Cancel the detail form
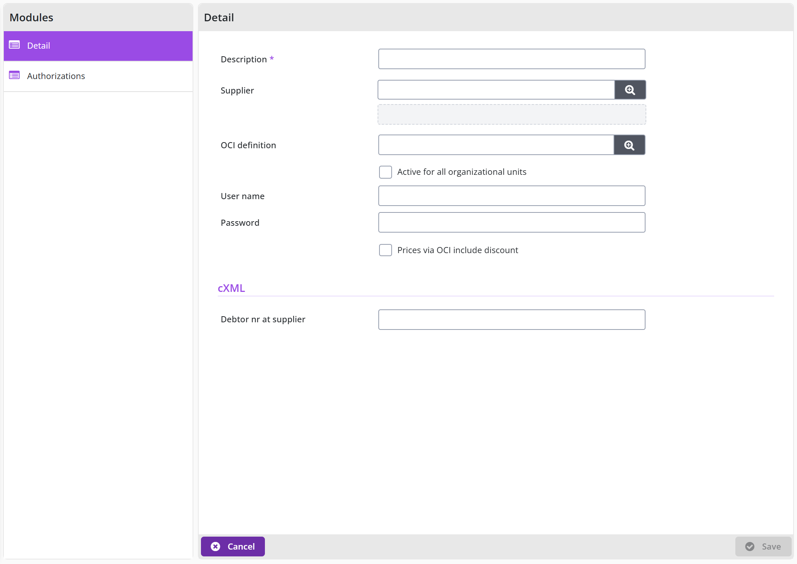The width and height of the screenshot is (797, 564). point(233,547)
